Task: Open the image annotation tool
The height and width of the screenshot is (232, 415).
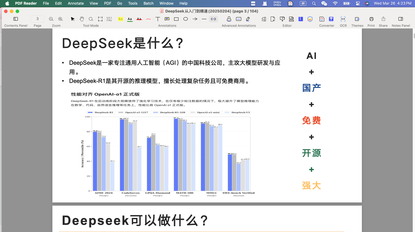Action: point(238,19)
